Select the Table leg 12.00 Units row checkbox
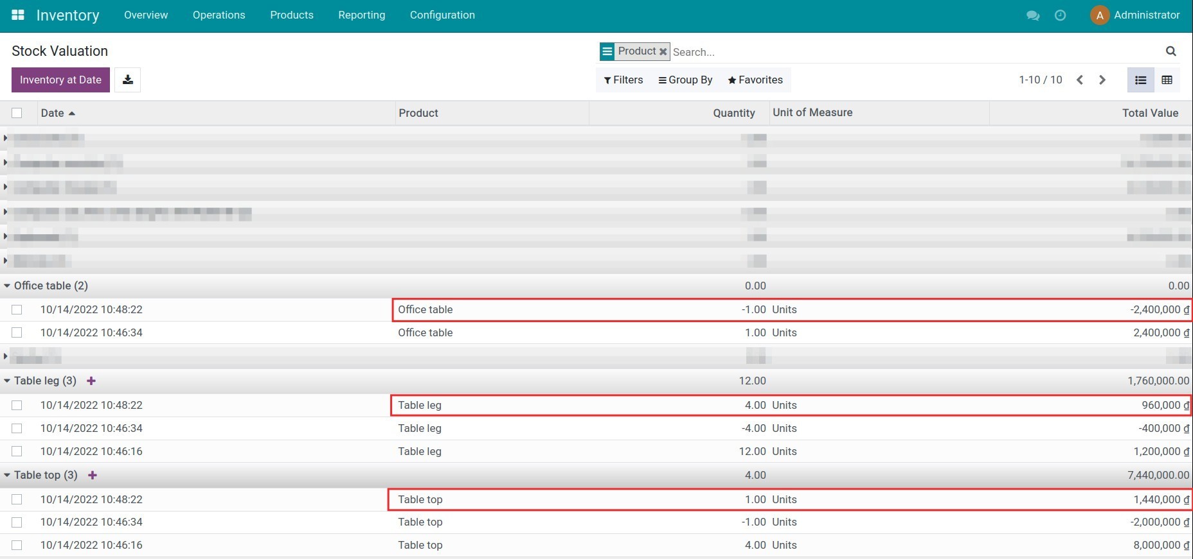 [x=17, y=451]
